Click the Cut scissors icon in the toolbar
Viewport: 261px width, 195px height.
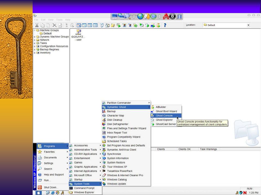[37, 25]
